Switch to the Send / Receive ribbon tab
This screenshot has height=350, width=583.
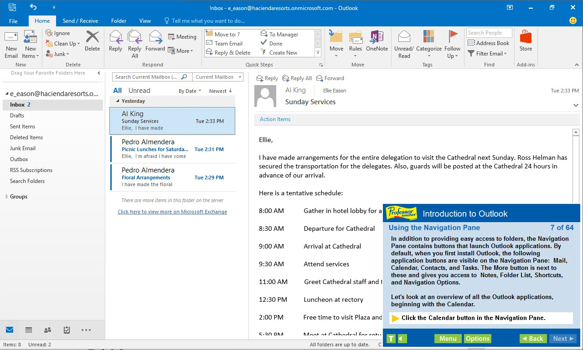80,20
